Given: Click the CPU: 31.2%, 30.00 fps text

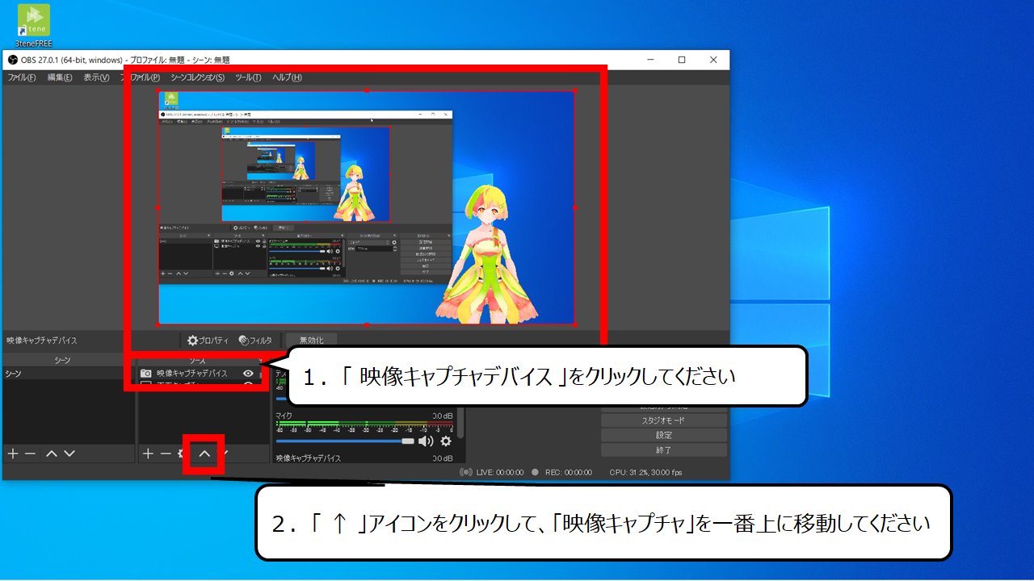Looking at the screenshot, I should [645, 472].
